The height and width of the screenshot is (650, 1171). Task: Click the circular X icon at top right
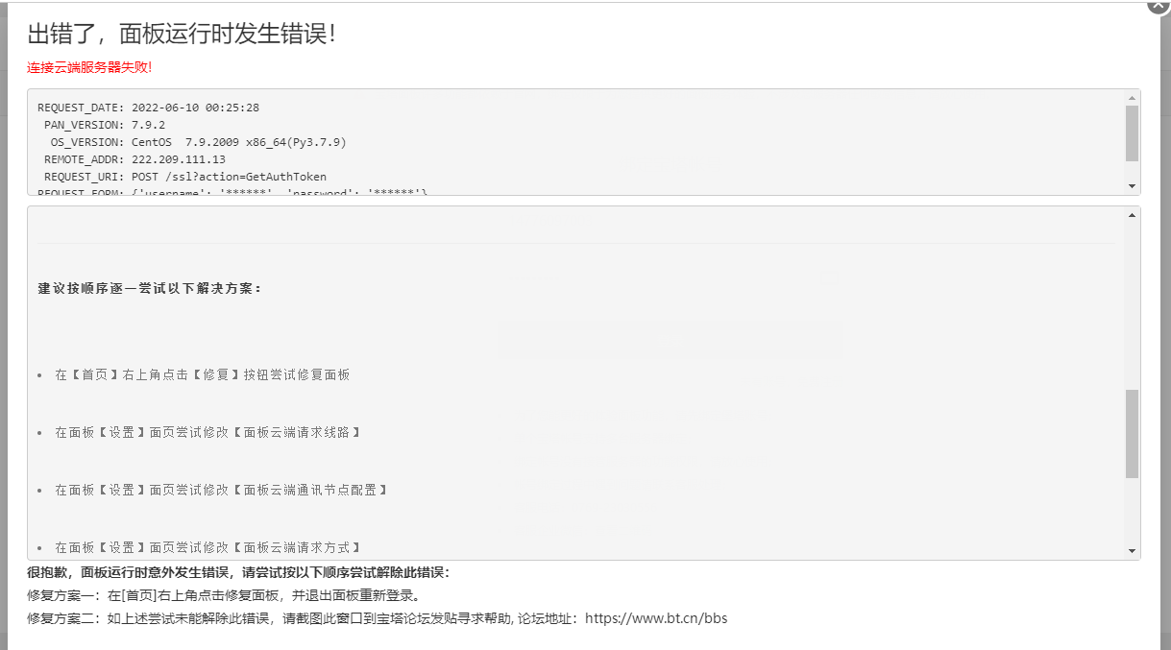click(x=1158, y=6)
